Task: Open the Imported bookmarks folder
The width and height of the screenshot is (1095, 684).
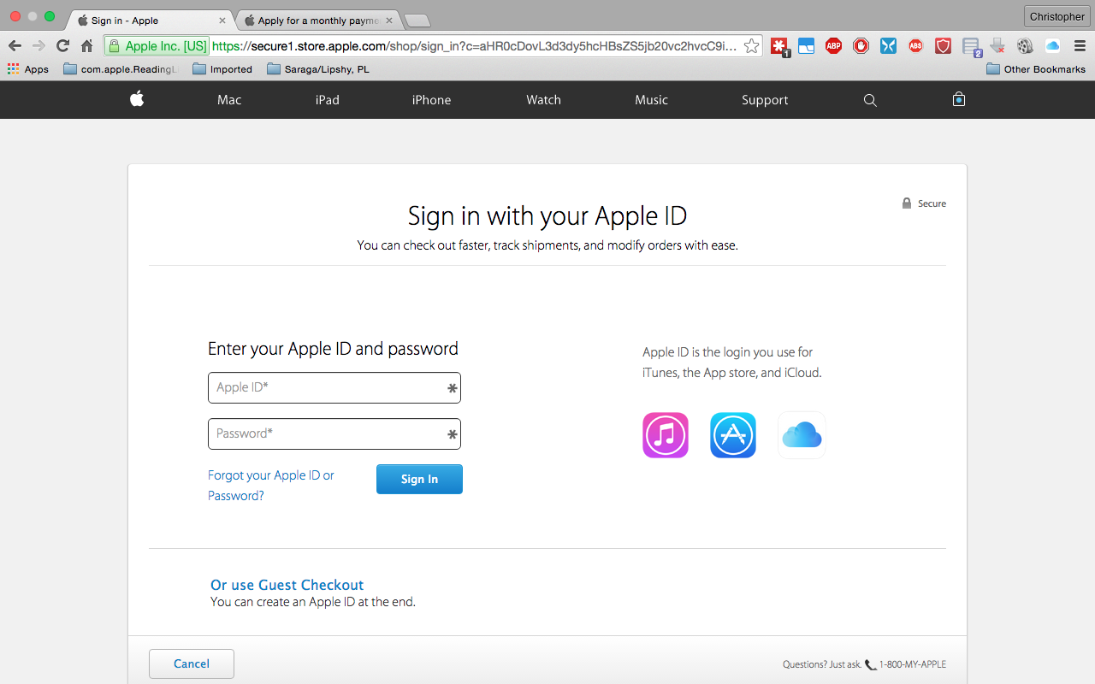Action: (x=222, y=69)
